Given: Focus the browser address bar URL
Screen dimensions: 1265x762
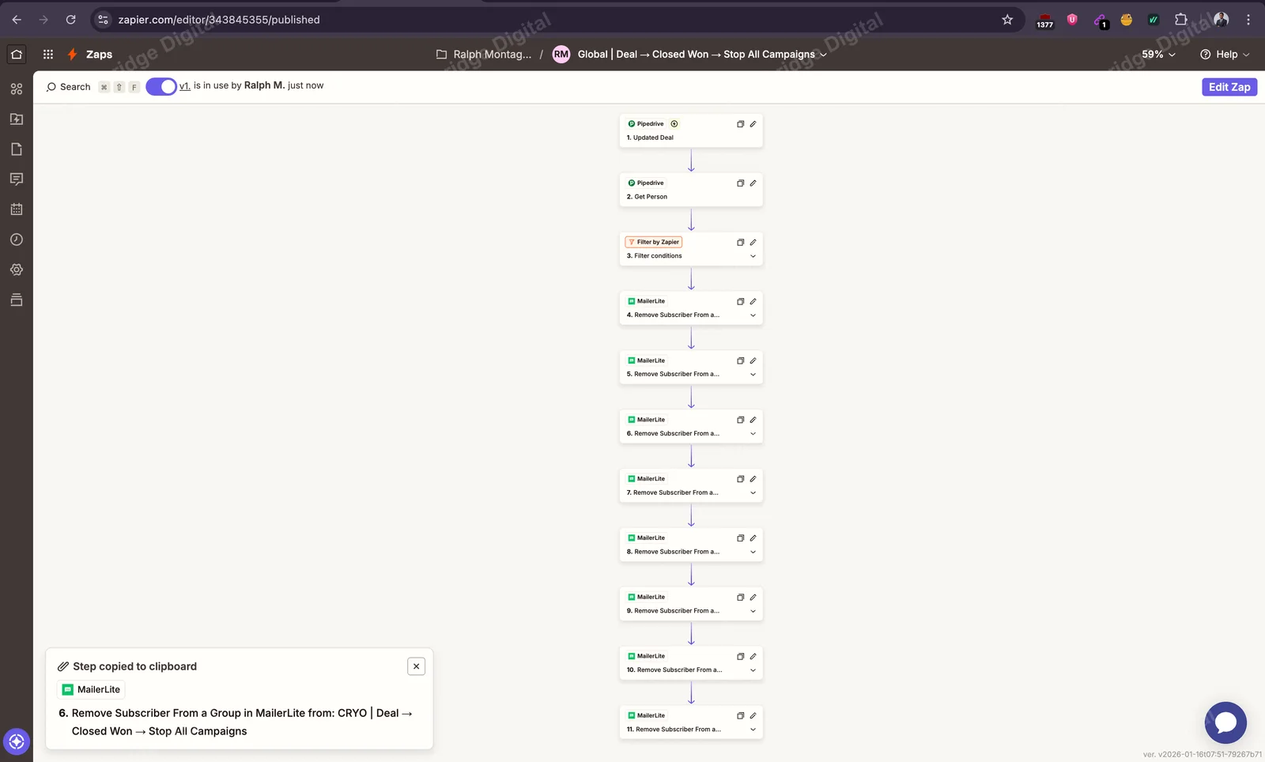Looking at the screenshot, I should (x=219, y=20).
